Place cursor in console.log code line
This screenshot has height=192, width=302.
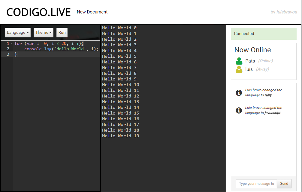tap(61, 49)
